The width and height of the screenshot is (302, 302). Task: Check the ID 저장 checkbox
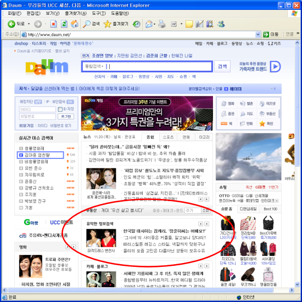[x=60, y=110]
